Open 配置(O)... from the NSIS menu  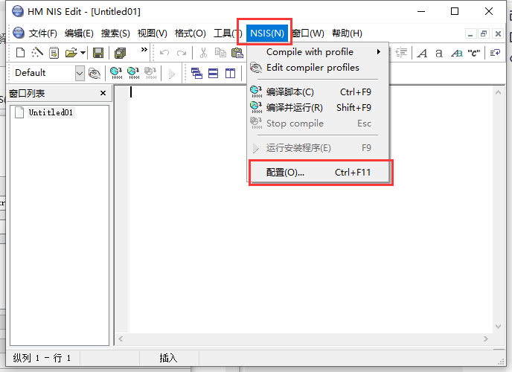(318, 173)
